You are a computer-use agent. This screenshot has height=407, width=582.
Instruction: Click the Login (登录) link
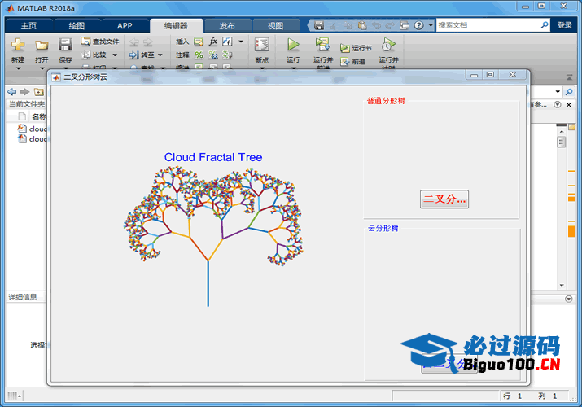(x=564, y=25)
